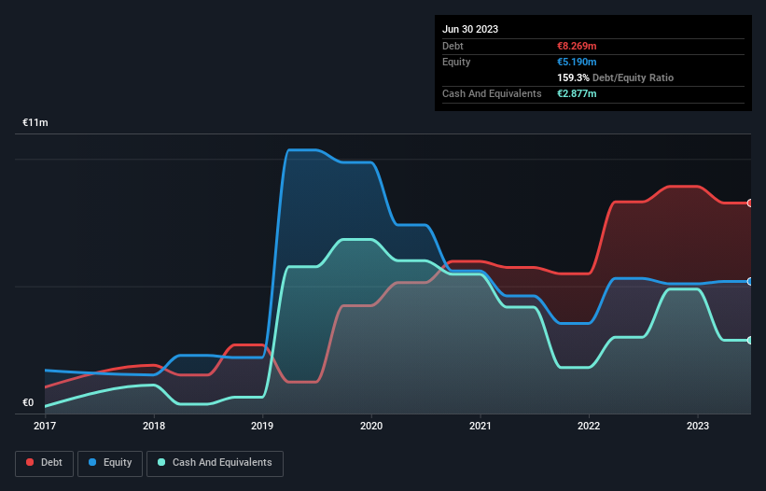
Task: Click tooltip Cash And Equivalents row label
Action: coord(492,93)
